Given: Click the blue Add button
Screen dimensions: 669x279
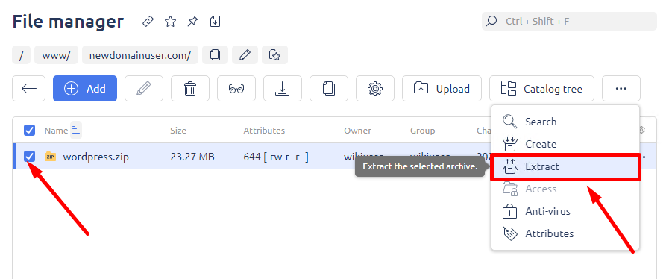Looking at the screenshot, I should 85,88.
